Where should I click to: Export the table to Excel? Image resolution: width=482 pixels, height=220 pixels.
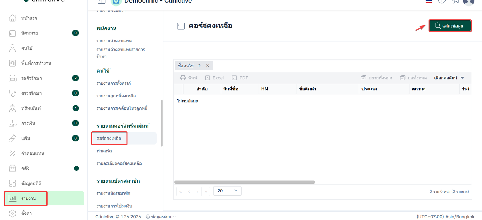click(x=214, y=78)
